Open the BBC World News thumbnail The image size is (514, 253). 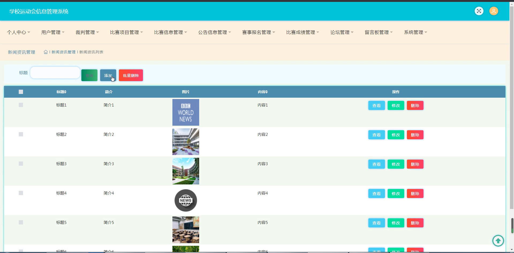coord(186,112)
